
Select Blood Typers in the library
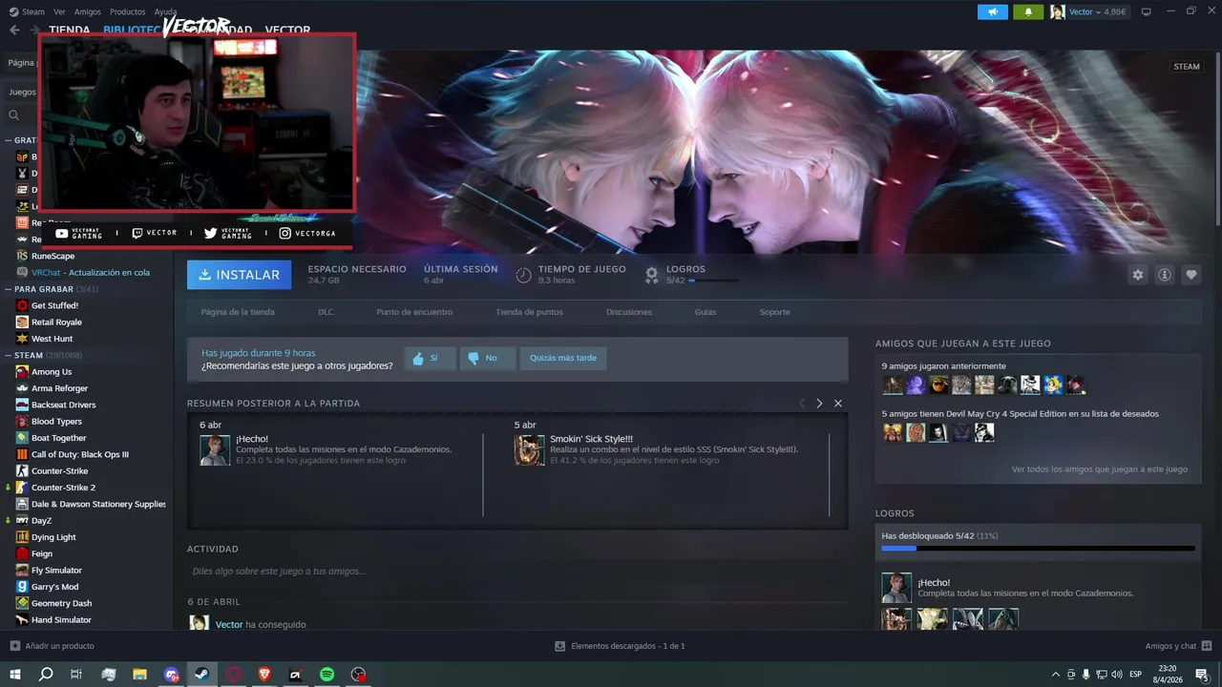[56, 422]
